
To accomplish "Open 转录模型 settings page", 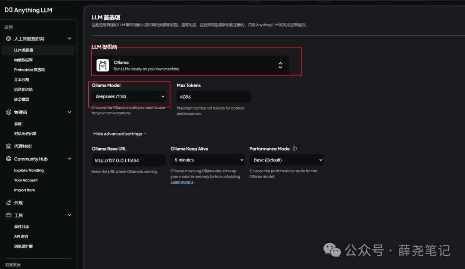I will click(x=22, y=99).
